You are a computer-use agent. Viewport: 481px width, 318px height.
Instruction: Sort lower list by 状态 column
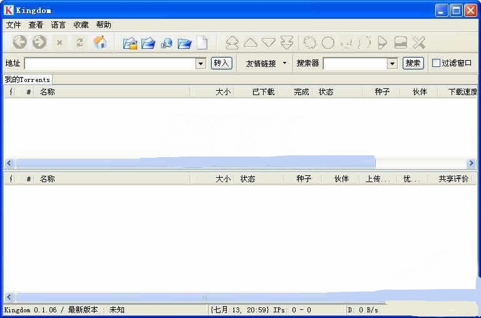(x=259, y=179)
